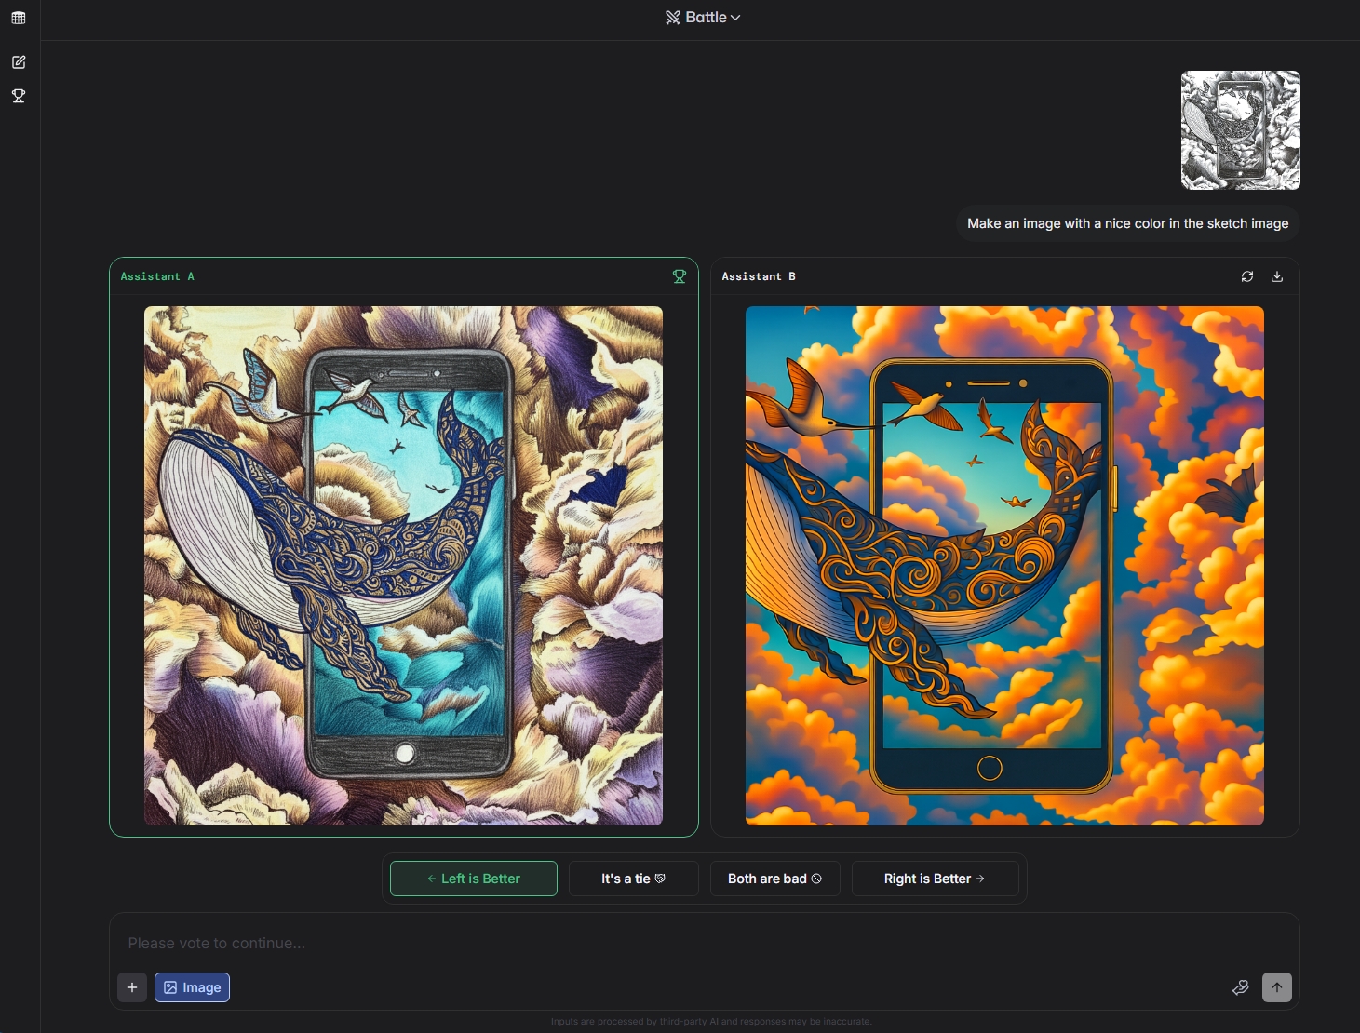Open Assistant A's colored whale image

click(404, 566)
